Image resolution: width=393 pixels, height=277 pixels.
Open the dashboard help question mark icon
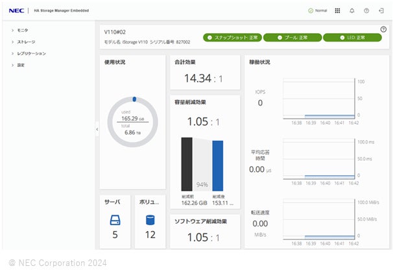click(383, 29)
